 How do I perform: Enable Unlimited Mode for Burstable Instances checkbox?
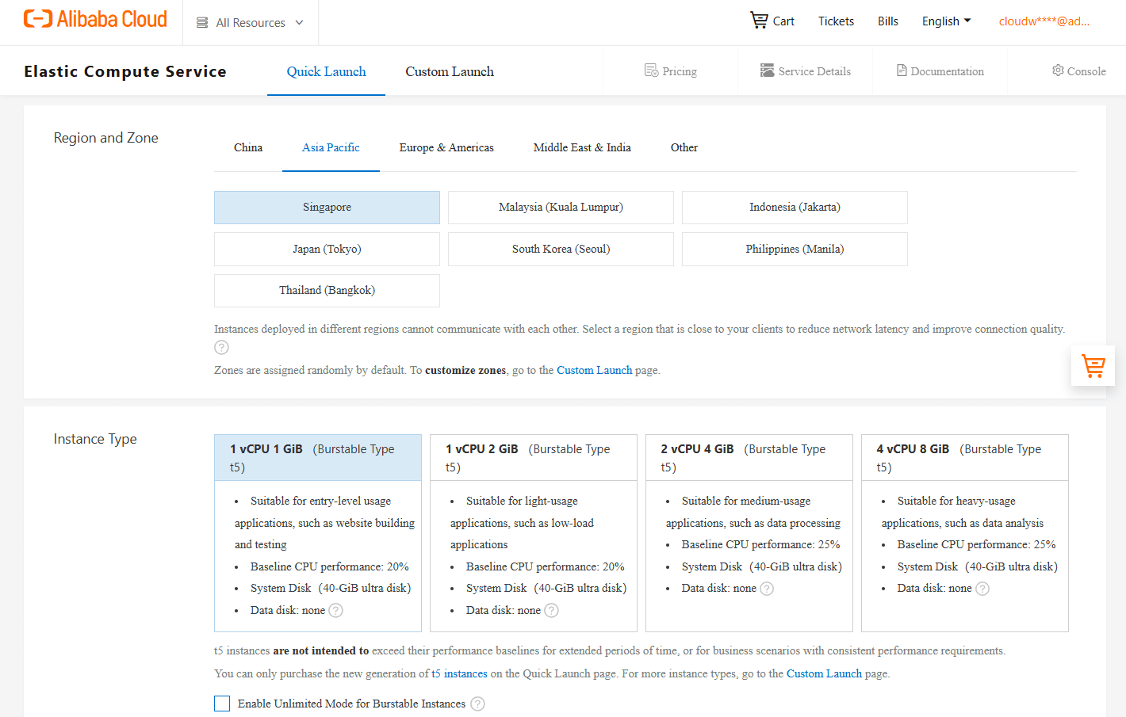pyautogui.click(x=222, y=704)
